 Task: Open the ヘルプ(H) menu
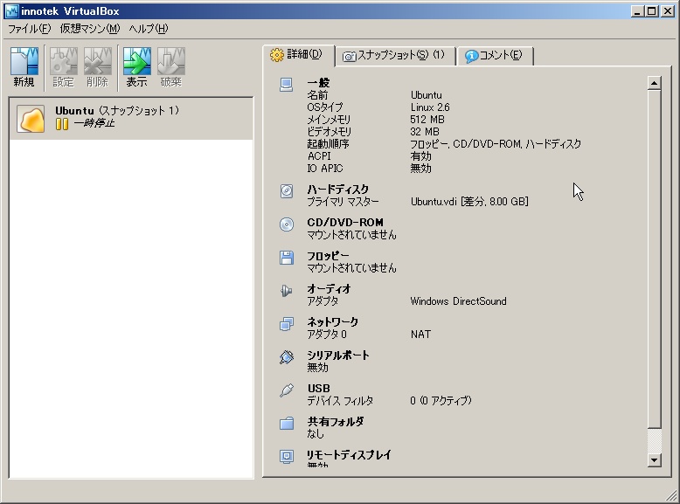[x=149, y=29]
